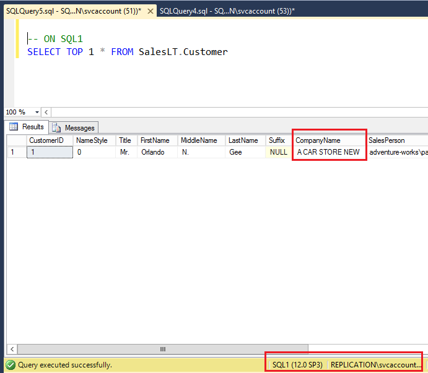Click the green query success checkmark icon
Viewport: 428px width, 373px height.
pyautogui.click(x=10, y=365)
